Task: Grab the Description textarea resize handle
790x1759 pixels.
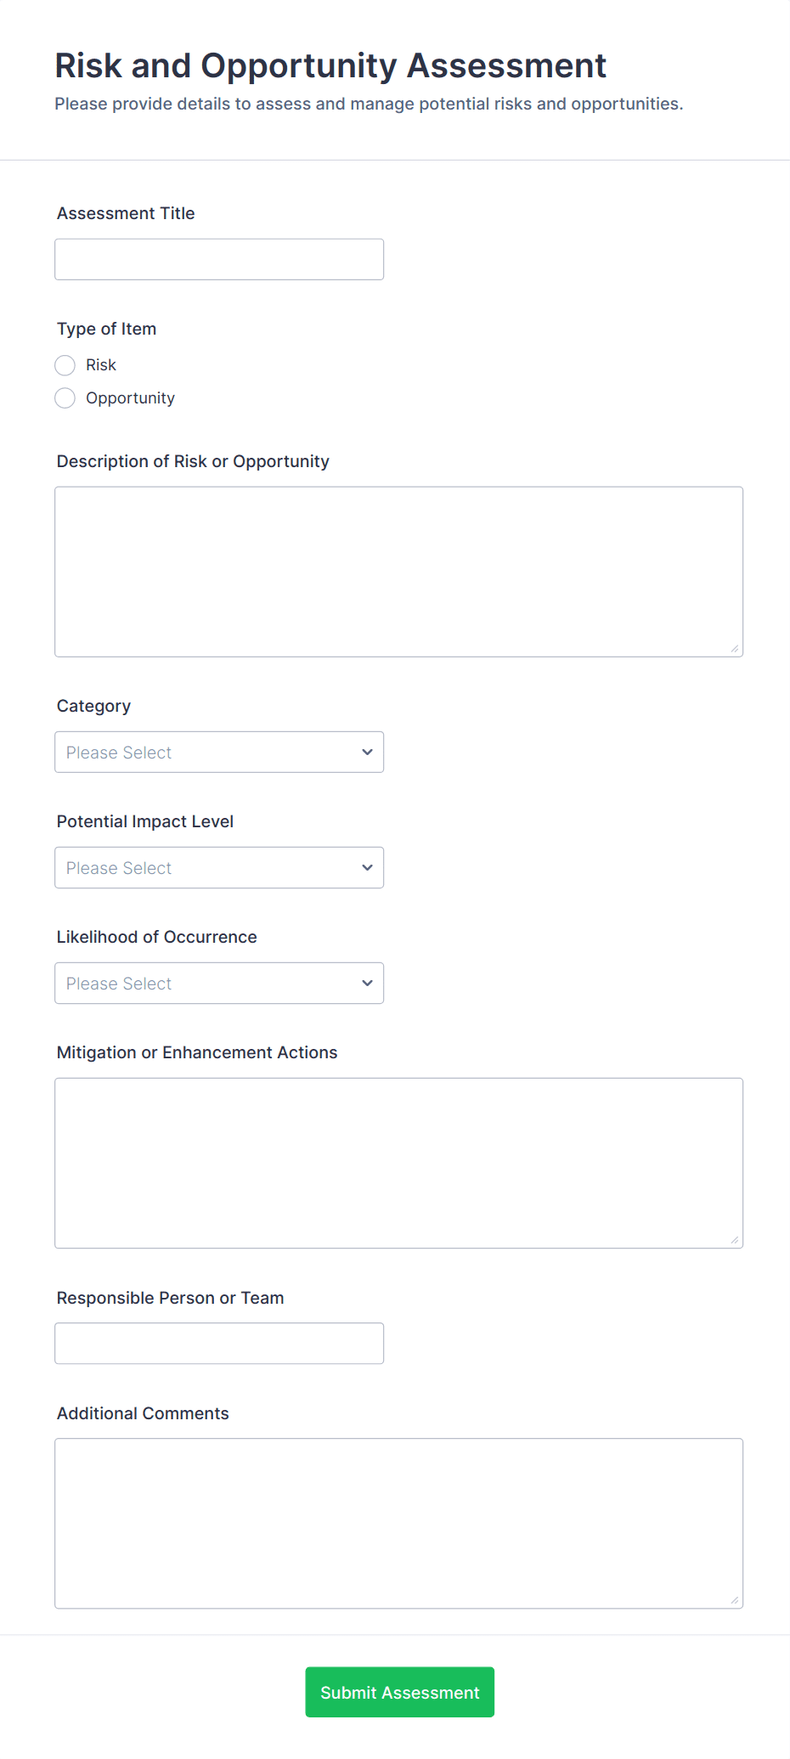Action: click(x=735, y=649)
